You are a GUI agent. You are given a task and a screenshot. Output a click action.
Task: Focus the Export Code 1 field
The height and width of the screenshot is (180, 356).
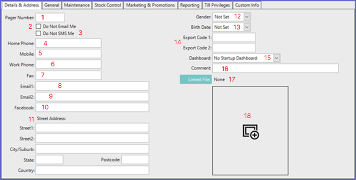(234, 37)
